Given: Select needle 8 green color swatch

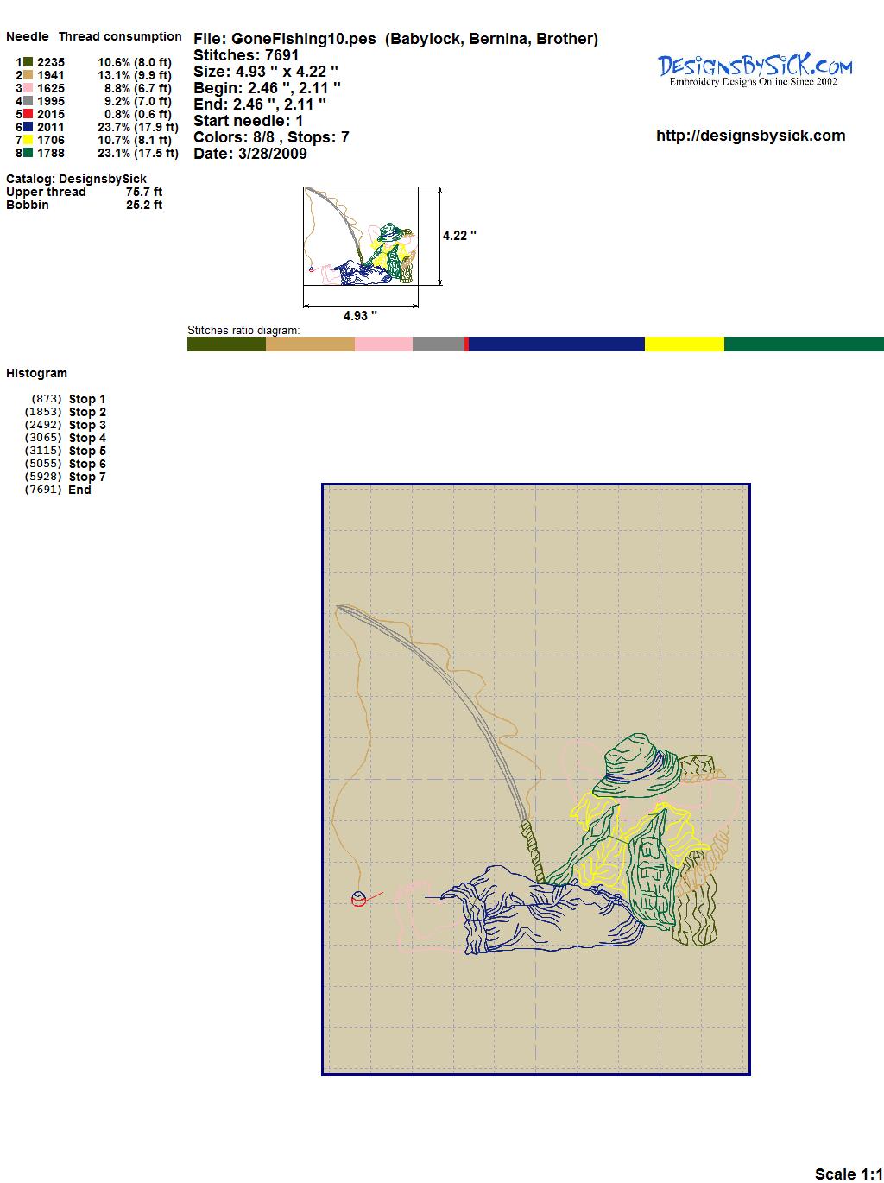Looking at the screenshot, I should click(x=28, y=153).
